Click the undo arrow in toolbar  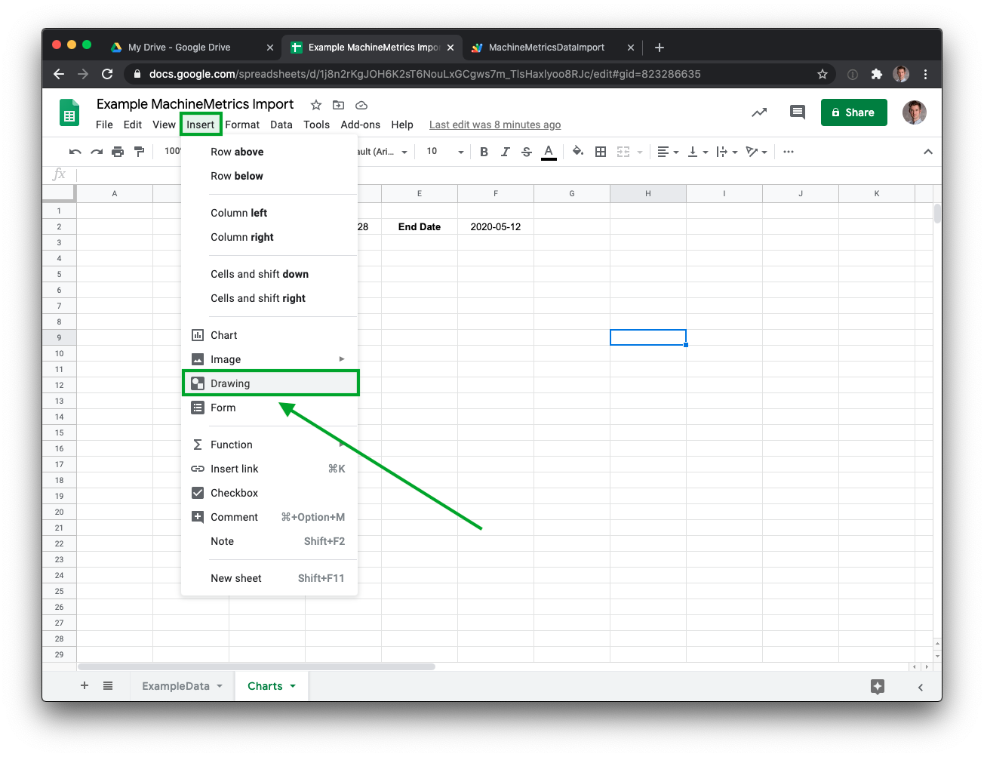(75, 152)
